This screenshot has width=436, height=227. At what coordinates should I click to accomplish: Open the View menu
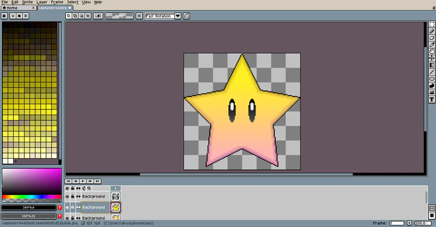tap(86, 2)
